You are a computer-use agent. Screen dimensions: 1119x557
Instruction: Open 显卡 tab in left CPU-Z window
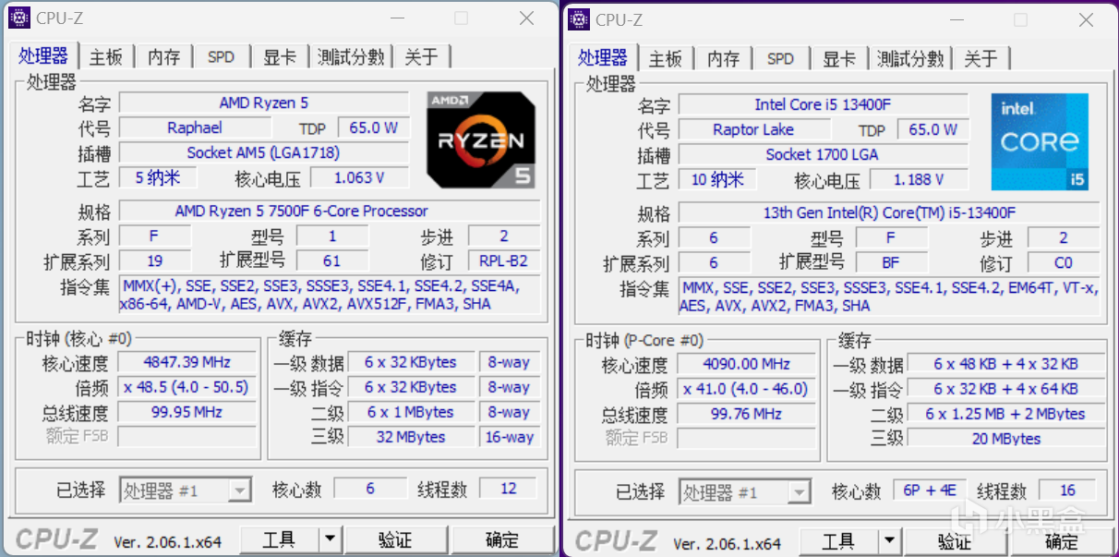point(280,57)
